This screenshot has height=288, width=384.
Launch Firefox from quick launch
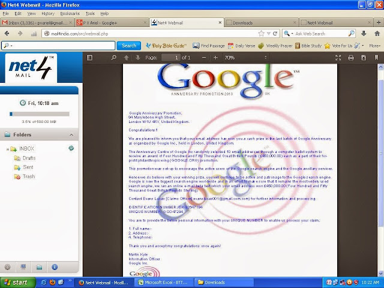(52, 283)
